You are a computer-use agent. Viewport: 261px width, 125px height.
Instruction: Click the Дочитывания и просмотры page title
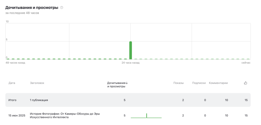(32, 8)
